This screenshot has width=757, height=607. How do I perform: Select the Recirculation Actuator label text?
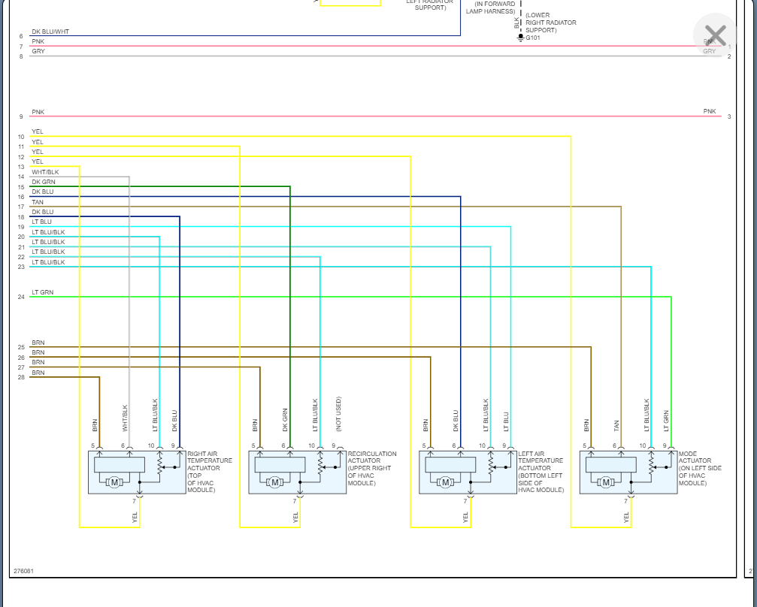(372, 468)
